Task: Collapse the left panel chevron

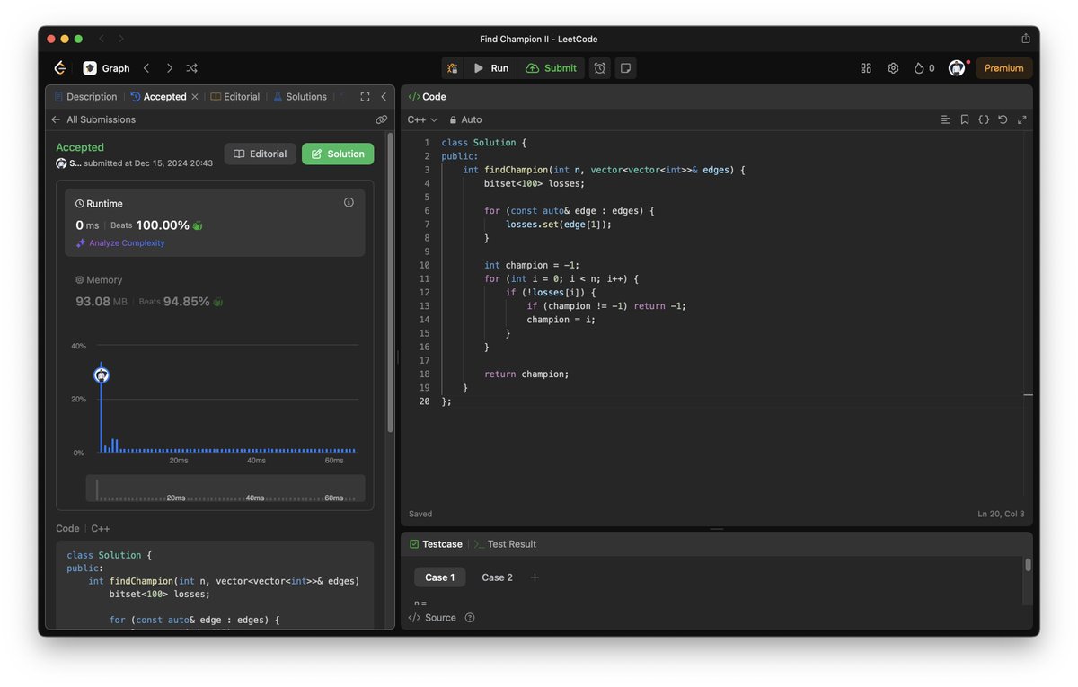Action: (384, 97)
